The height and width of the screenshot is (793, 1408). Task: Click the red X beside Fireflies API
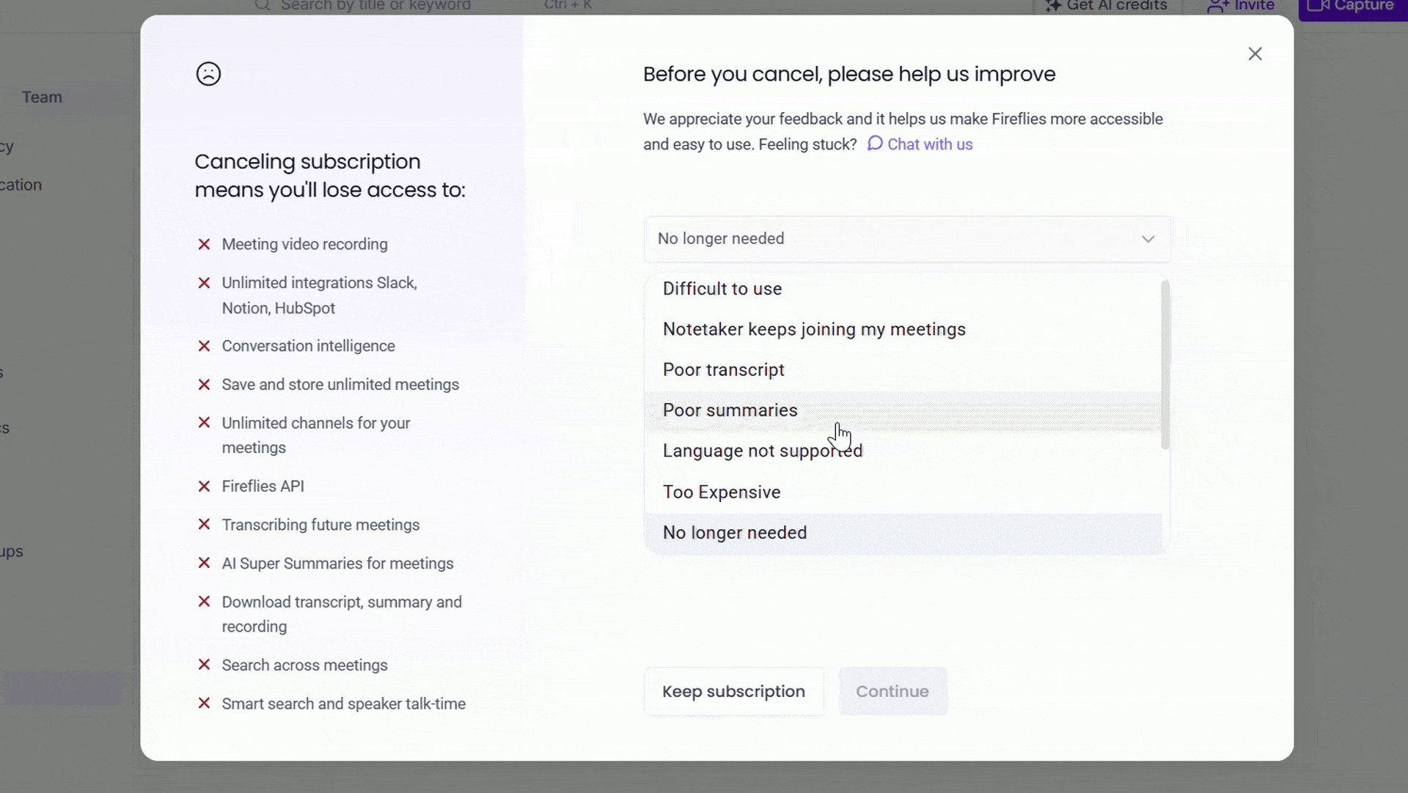(x=204, y=487)
